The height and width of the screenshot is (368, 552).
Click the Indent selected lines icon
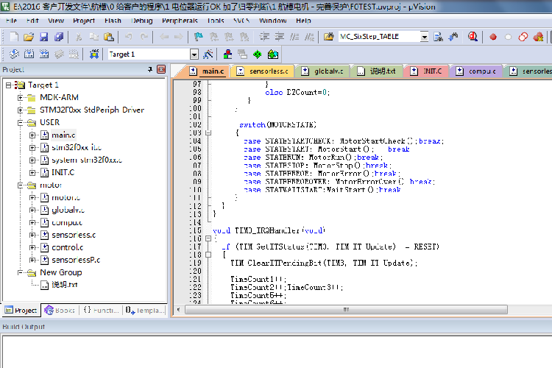coord(264,37)
